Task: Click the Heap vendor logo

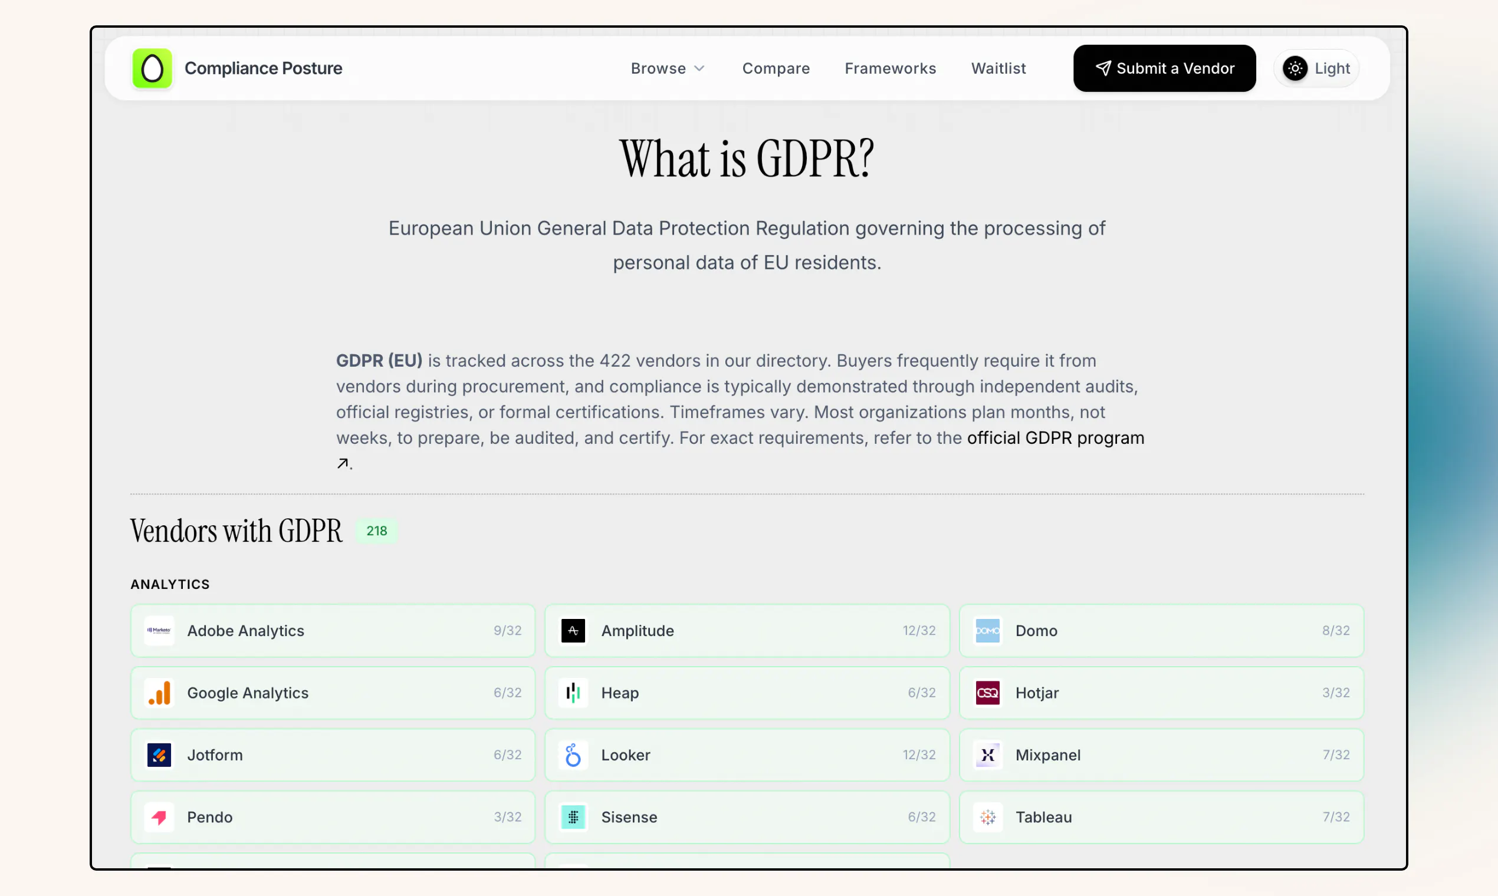Action: pyautogui.click(x=573, y=693)
